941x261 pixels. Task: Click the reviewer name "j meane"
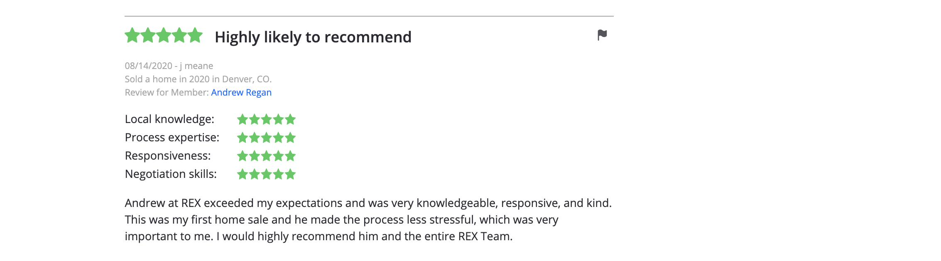196,66
